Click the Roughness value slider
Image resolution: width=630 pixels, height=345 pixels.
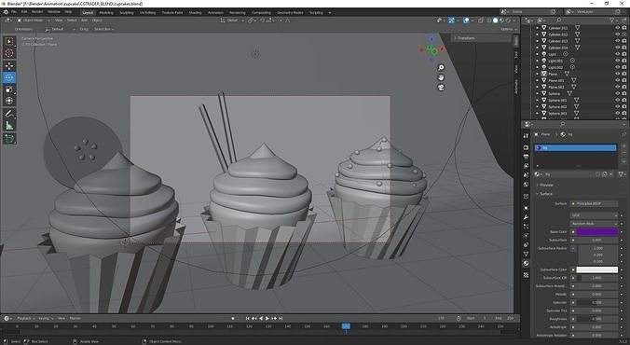597,319
